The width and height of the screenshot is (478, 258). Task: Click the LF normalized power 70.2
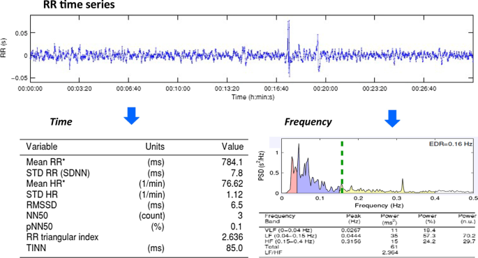[x=469, y=236]
